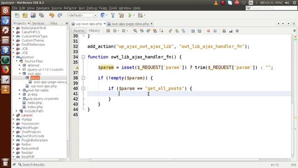
Task: Open the Tools menu
Action: (x=113, y=8)
